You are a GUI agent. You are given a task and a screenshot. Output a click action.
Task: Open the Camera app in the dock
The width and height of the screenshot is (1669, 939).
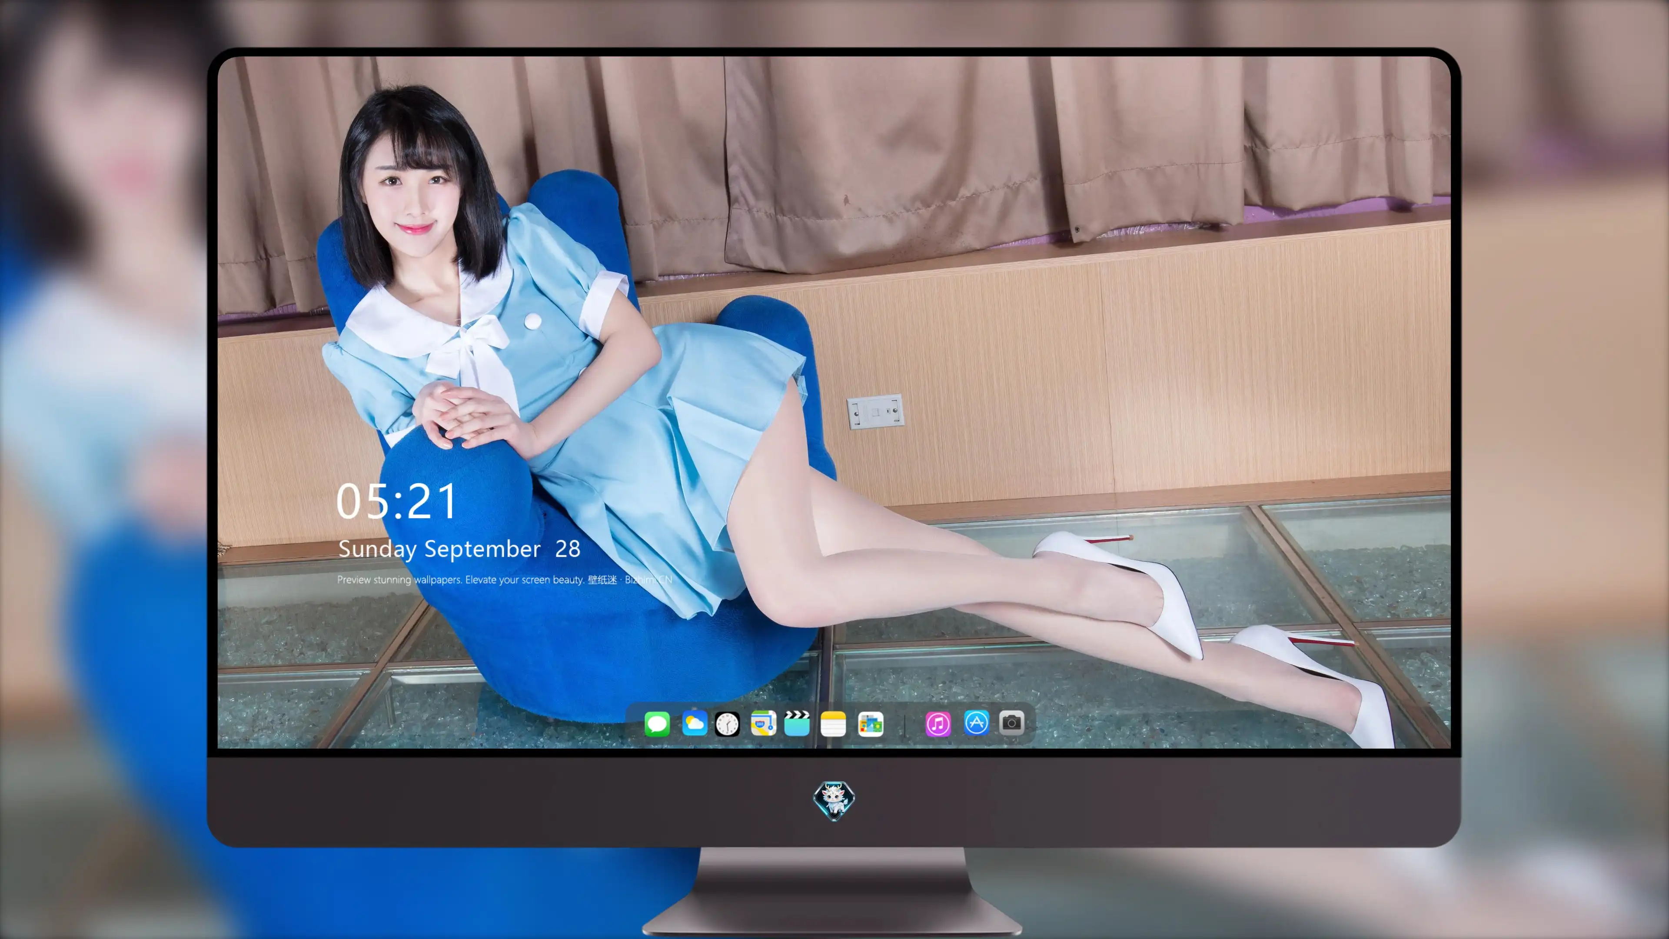pyautogui.click(x=1011, y=723)
